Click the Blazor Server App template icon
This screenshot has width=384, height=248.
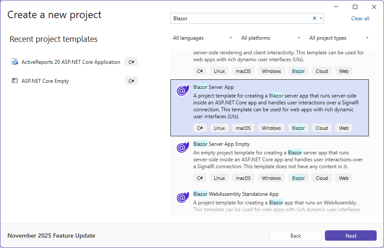[183, 91]
